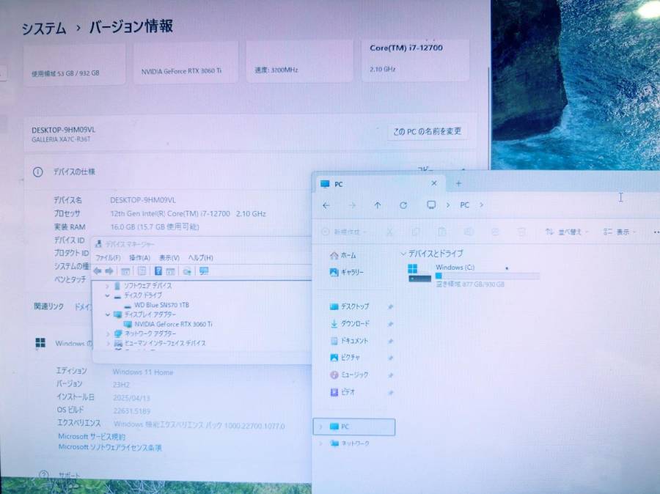Unpin ドキュメント using its pin icon
Screen dimensions: 660x494
click(x=390, y=341)
